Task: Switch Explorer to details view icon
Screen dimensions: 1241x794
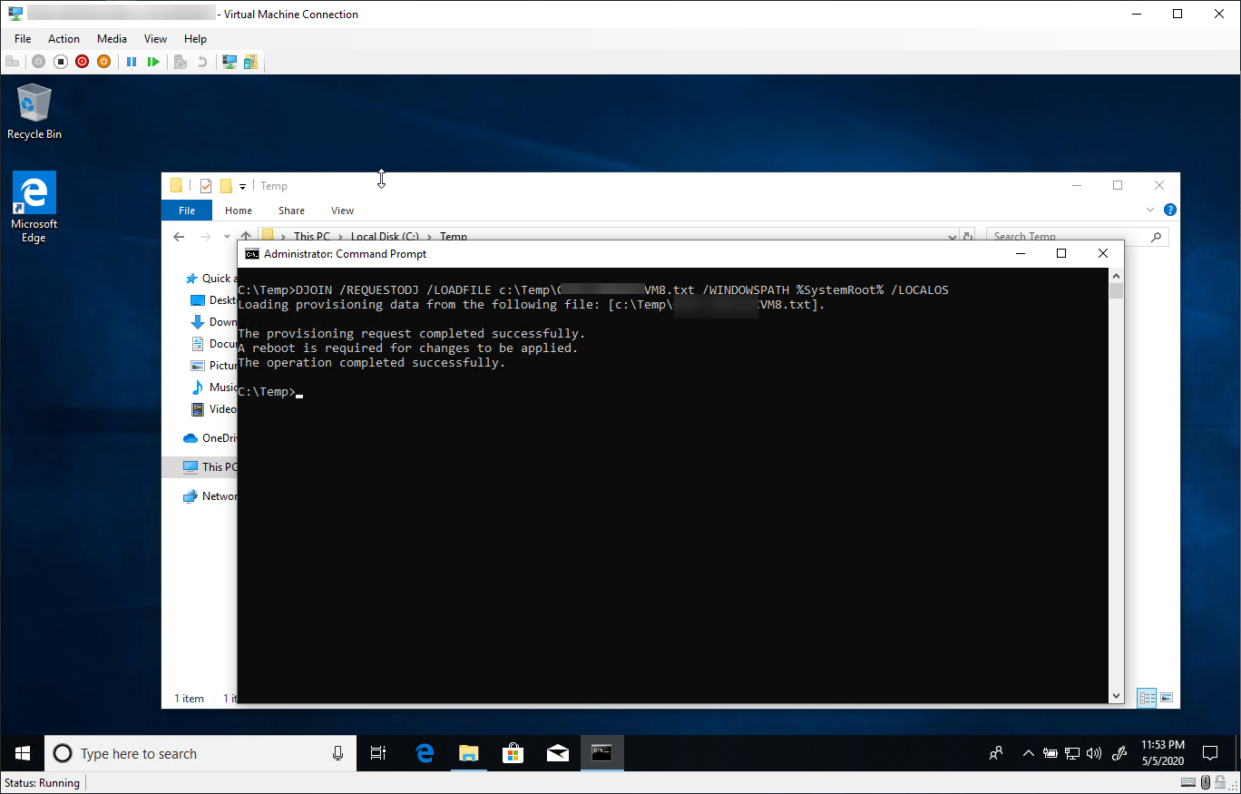Action: (x=1148, y=698)
